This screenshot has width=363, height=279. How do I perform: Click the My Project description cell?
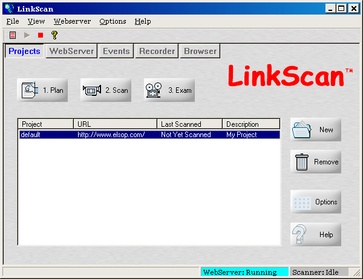tap(241, 135)
